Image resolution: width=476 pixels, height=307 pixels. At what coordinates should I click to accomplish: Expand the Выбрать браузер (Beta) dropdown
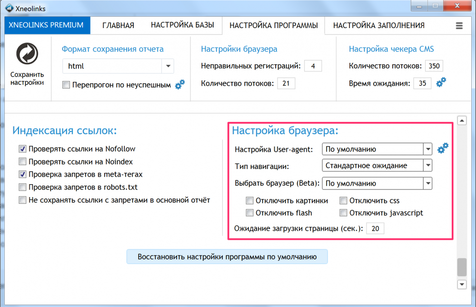click(x=377, y=183)
